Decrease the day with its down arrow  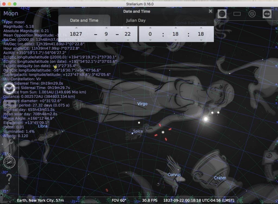[x=128, y=40]
